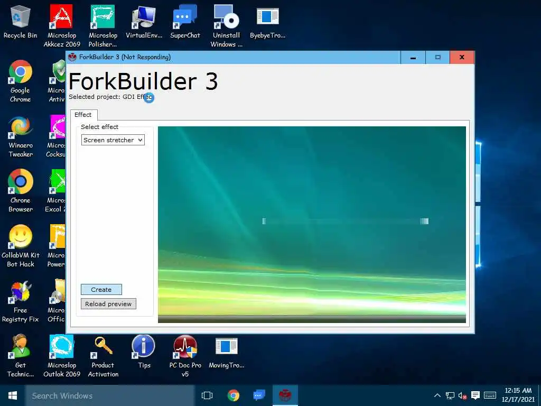Screen dimensions: 541x406
Task: Click the ForkBuilder 3 heading text
Action: 143,81
